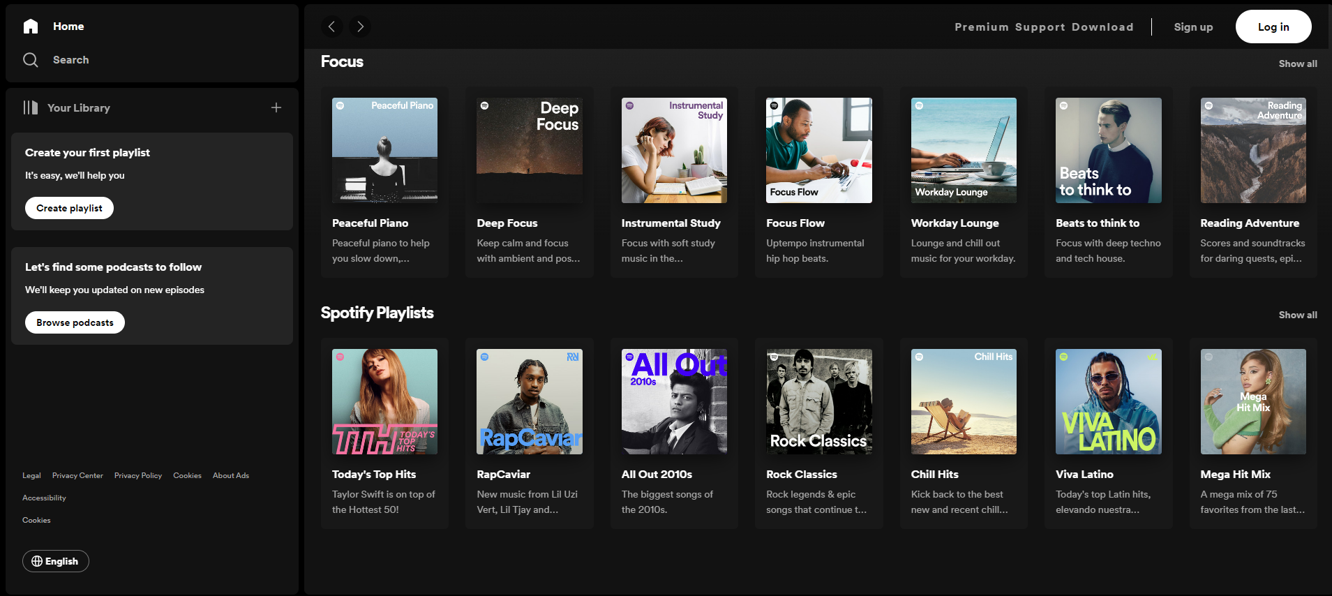
Task: Open Download in the top navigation
Action: tap(1102, 27)
